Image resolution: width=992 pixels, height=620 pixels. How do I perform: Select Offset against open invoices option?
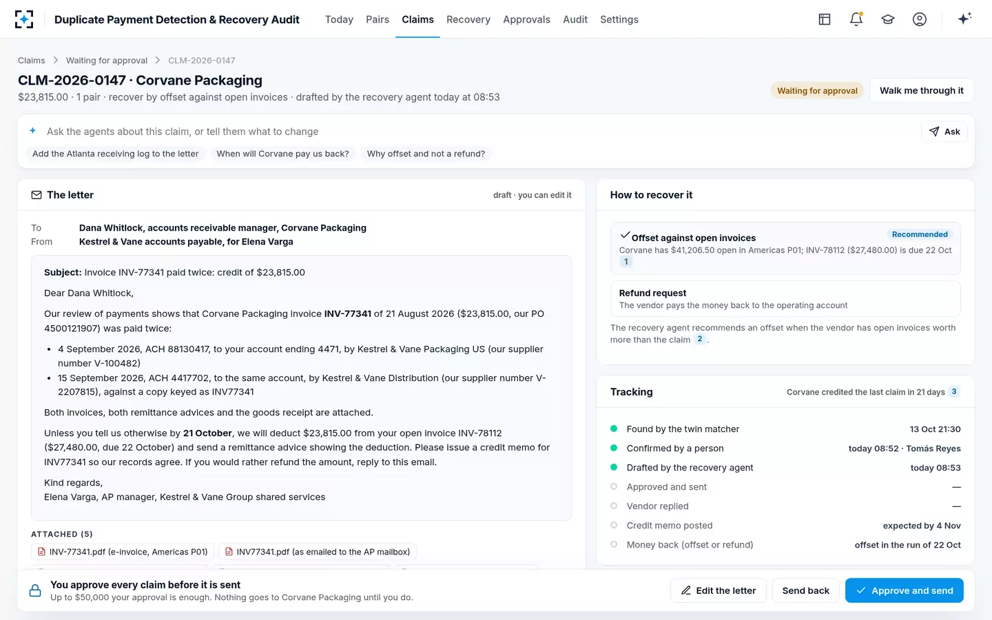(785, 248)
